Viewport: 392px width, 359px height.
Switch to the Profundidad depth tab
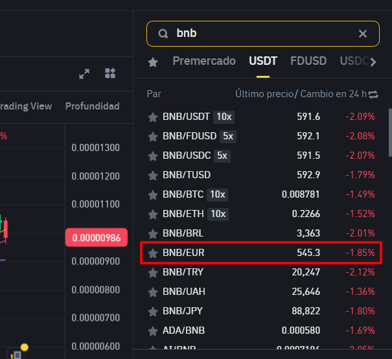92,106
